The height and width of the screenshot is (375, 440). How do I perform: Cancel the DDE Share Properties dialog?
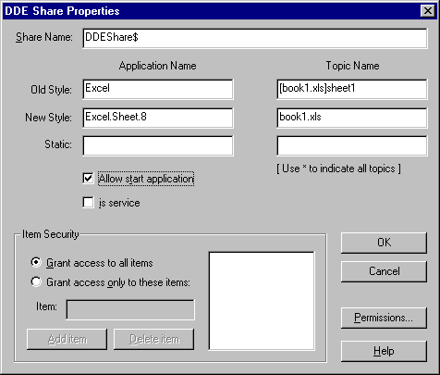click(x=384, y=271)
